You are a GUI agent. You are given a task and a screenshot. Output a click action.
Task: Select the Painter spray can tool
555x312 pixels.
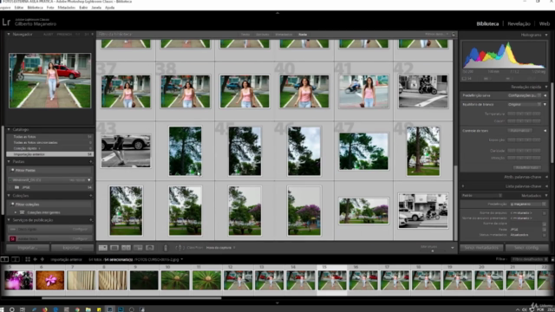[166, 248]
